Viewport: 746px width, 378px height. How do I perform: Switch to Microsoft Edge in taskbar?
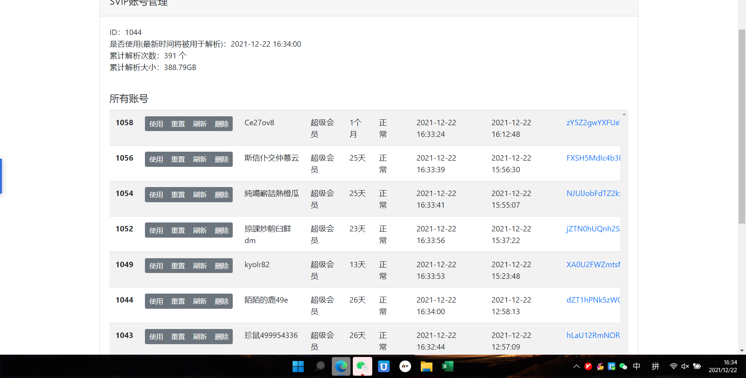(x=341, y=366)
